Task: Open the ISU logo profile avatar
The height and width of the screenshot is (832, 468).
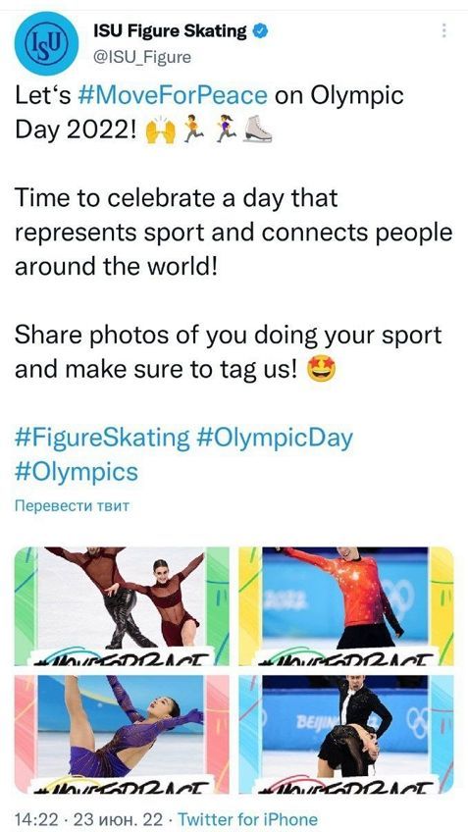Action: (46, 43)
